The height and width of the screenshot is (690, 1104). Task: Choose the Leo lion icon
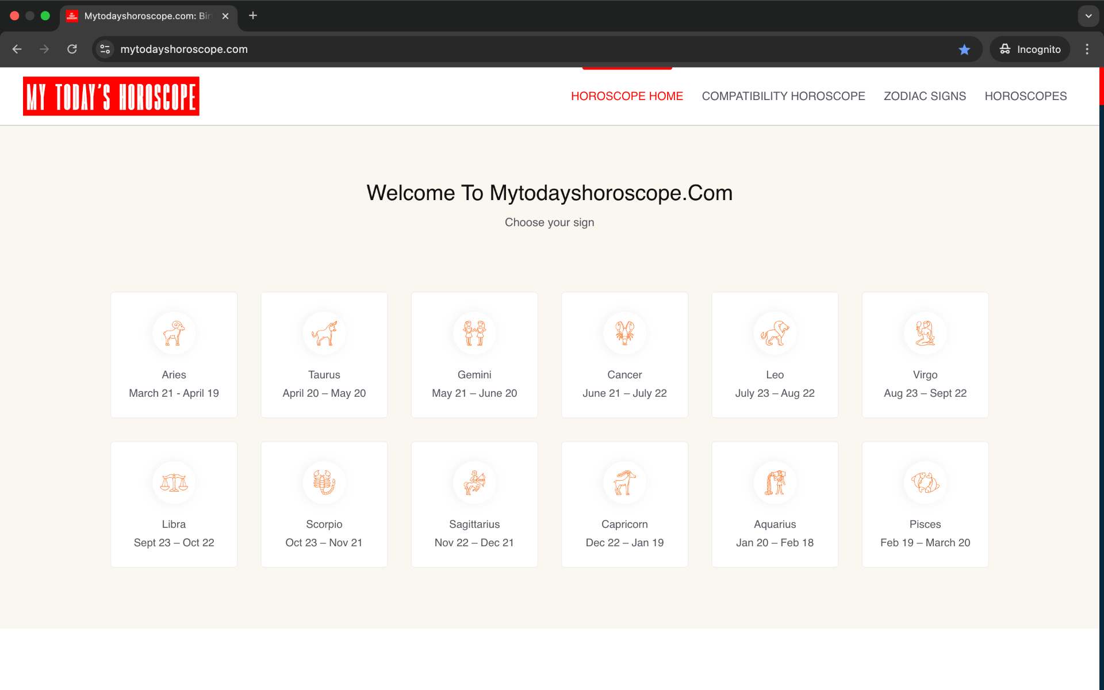click(x=775, y=333)
